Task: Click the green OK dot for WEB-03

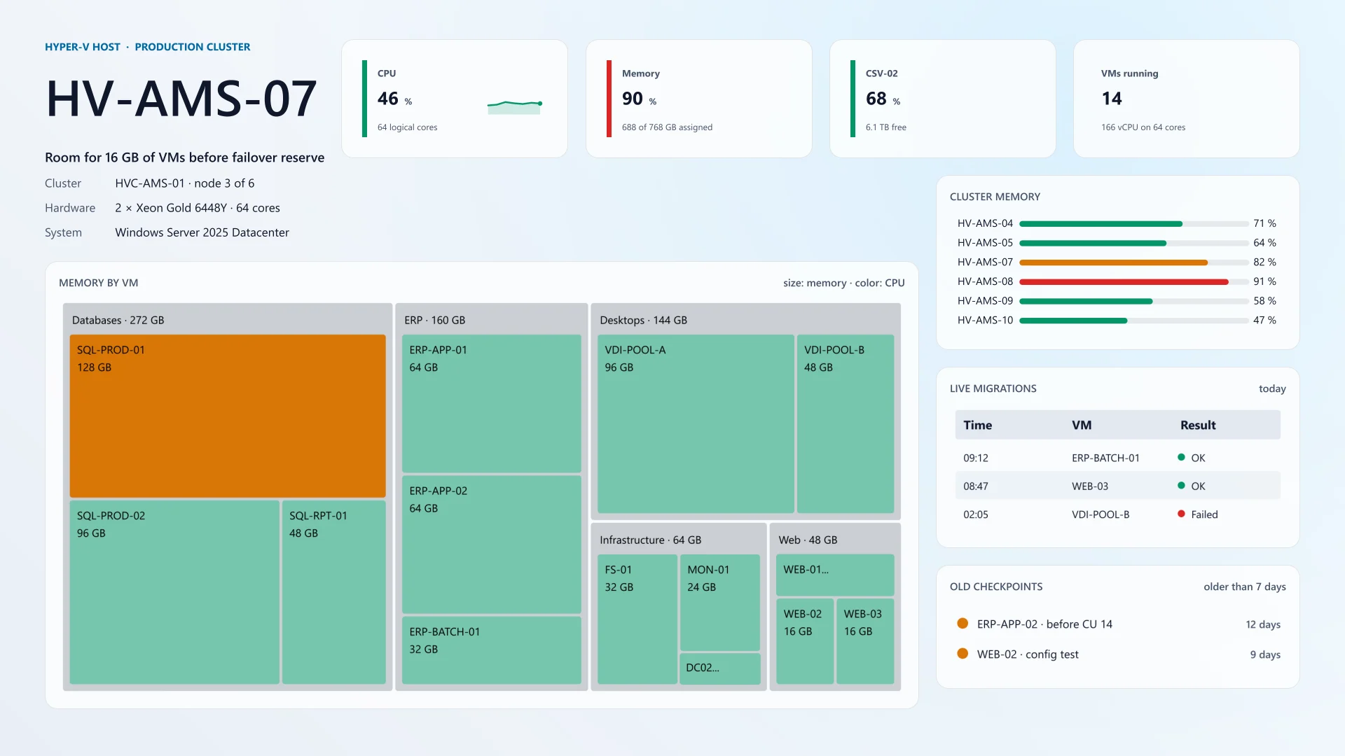Action: click(1181, 485)
